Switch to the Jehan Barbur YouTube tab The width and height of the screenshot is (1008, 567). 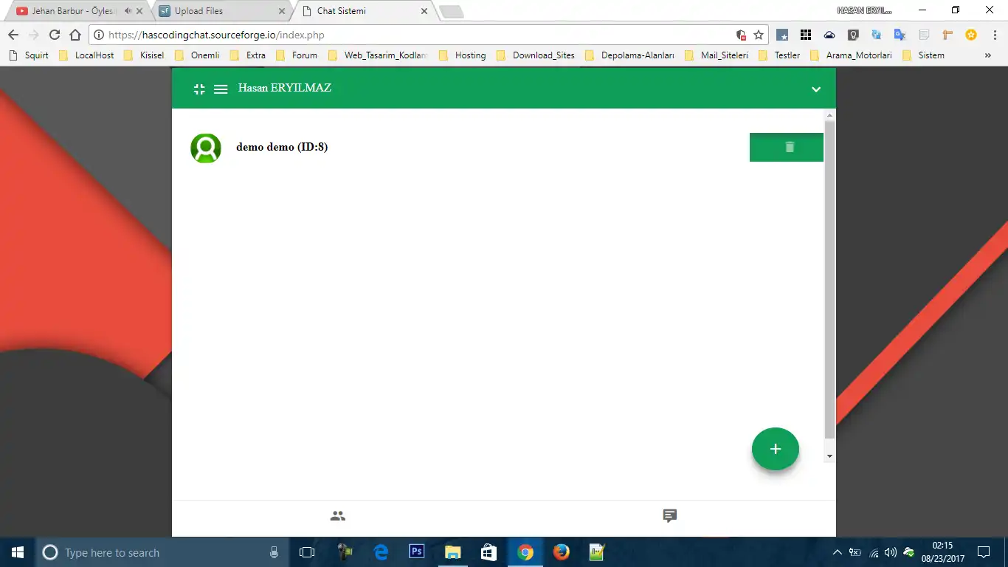click(74, 11)
